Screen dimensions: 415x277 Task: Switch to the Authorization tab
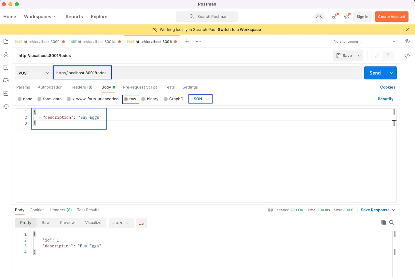[x=50, y=87]
